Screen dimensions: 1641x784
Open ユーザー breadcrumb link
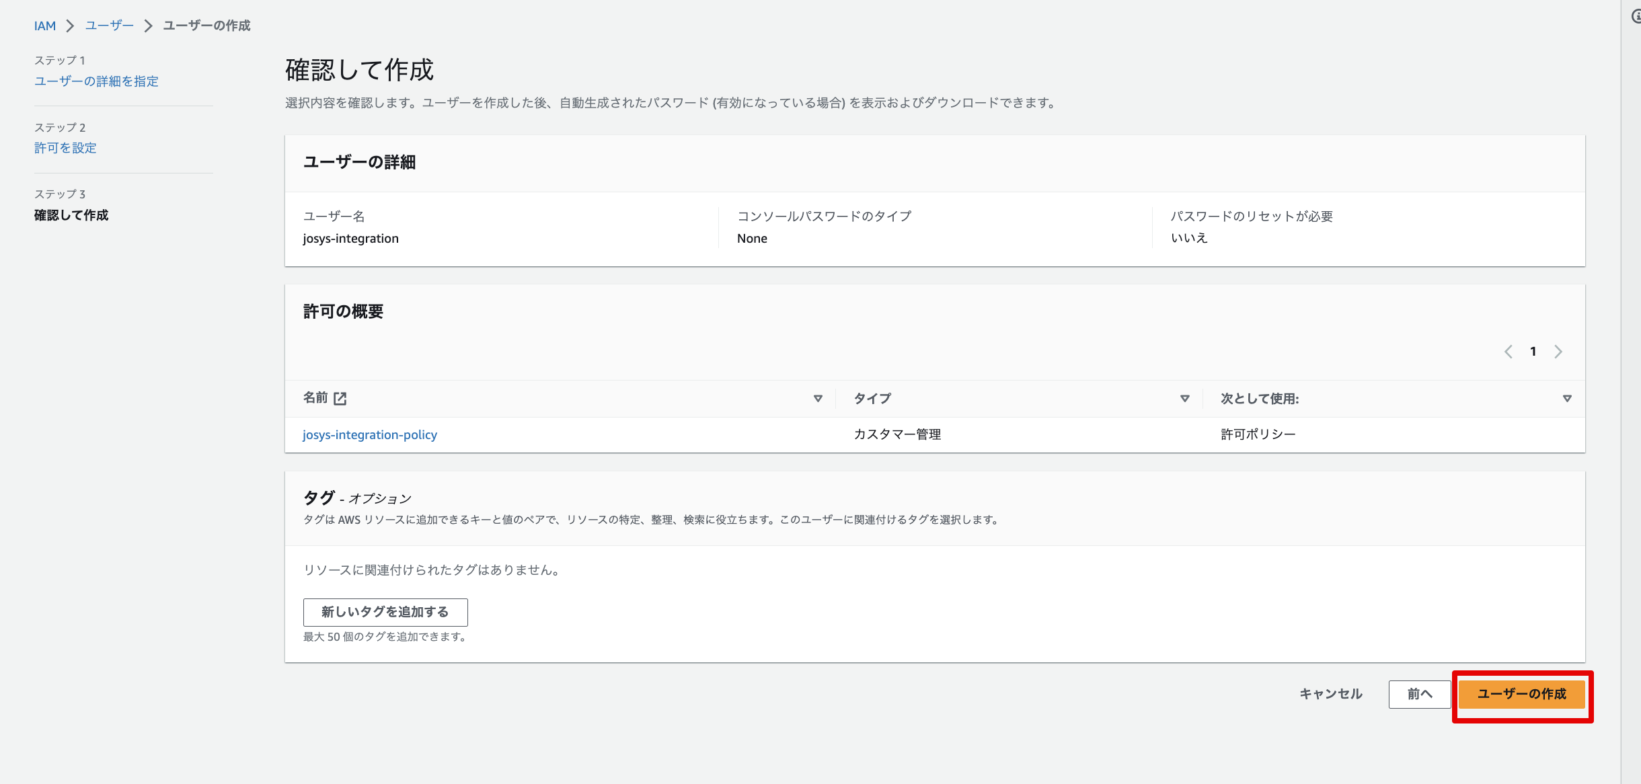coord(109,26)
